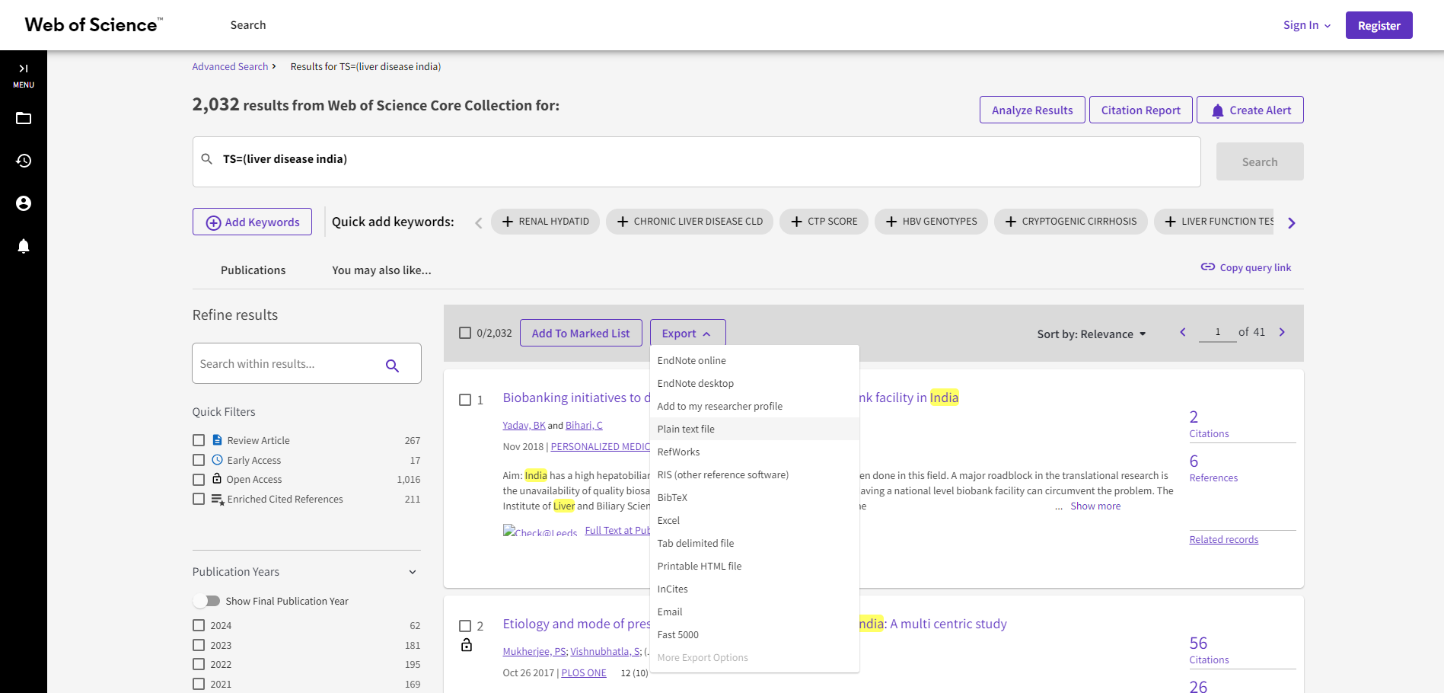
Task: Click the user profile icon in sidebar
Action: point(24,203)
